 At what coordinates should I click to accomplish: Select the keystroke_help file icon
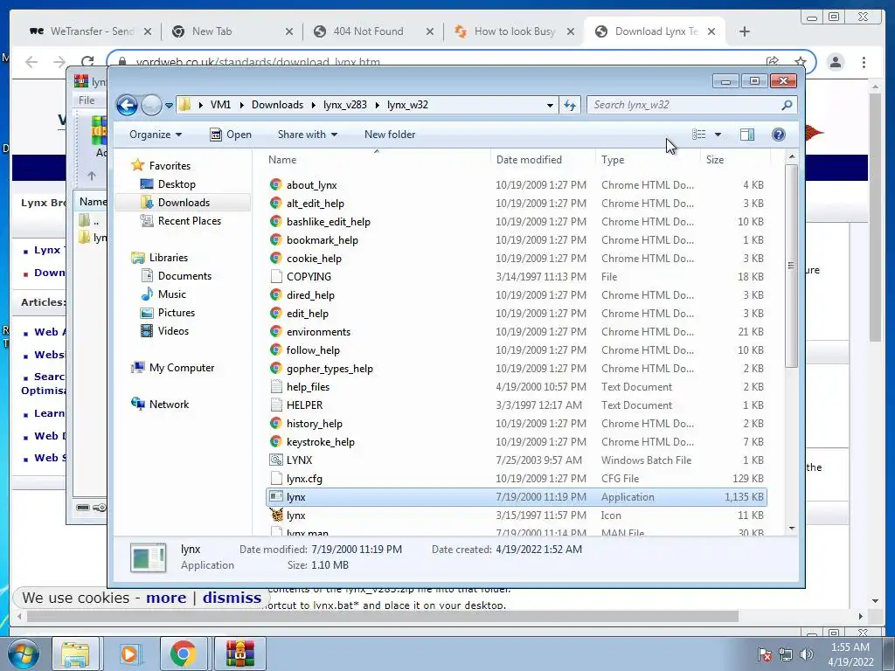(x=276, y=441)
